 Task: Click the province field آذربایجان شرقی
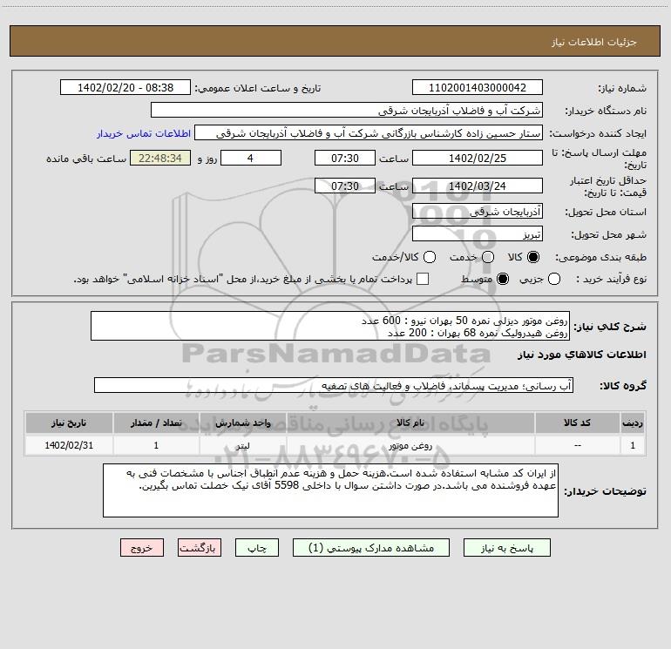(x=478, y=212)
